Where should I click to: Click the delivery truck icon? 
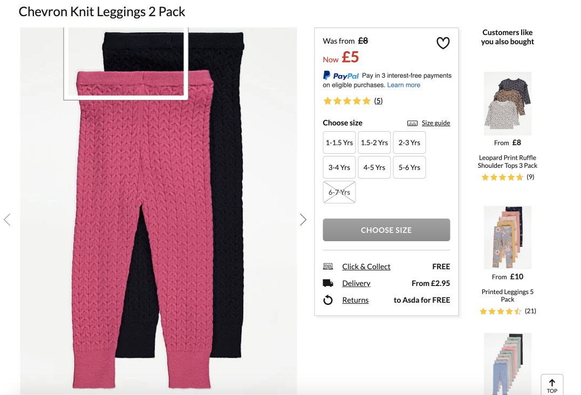[328, 283]
